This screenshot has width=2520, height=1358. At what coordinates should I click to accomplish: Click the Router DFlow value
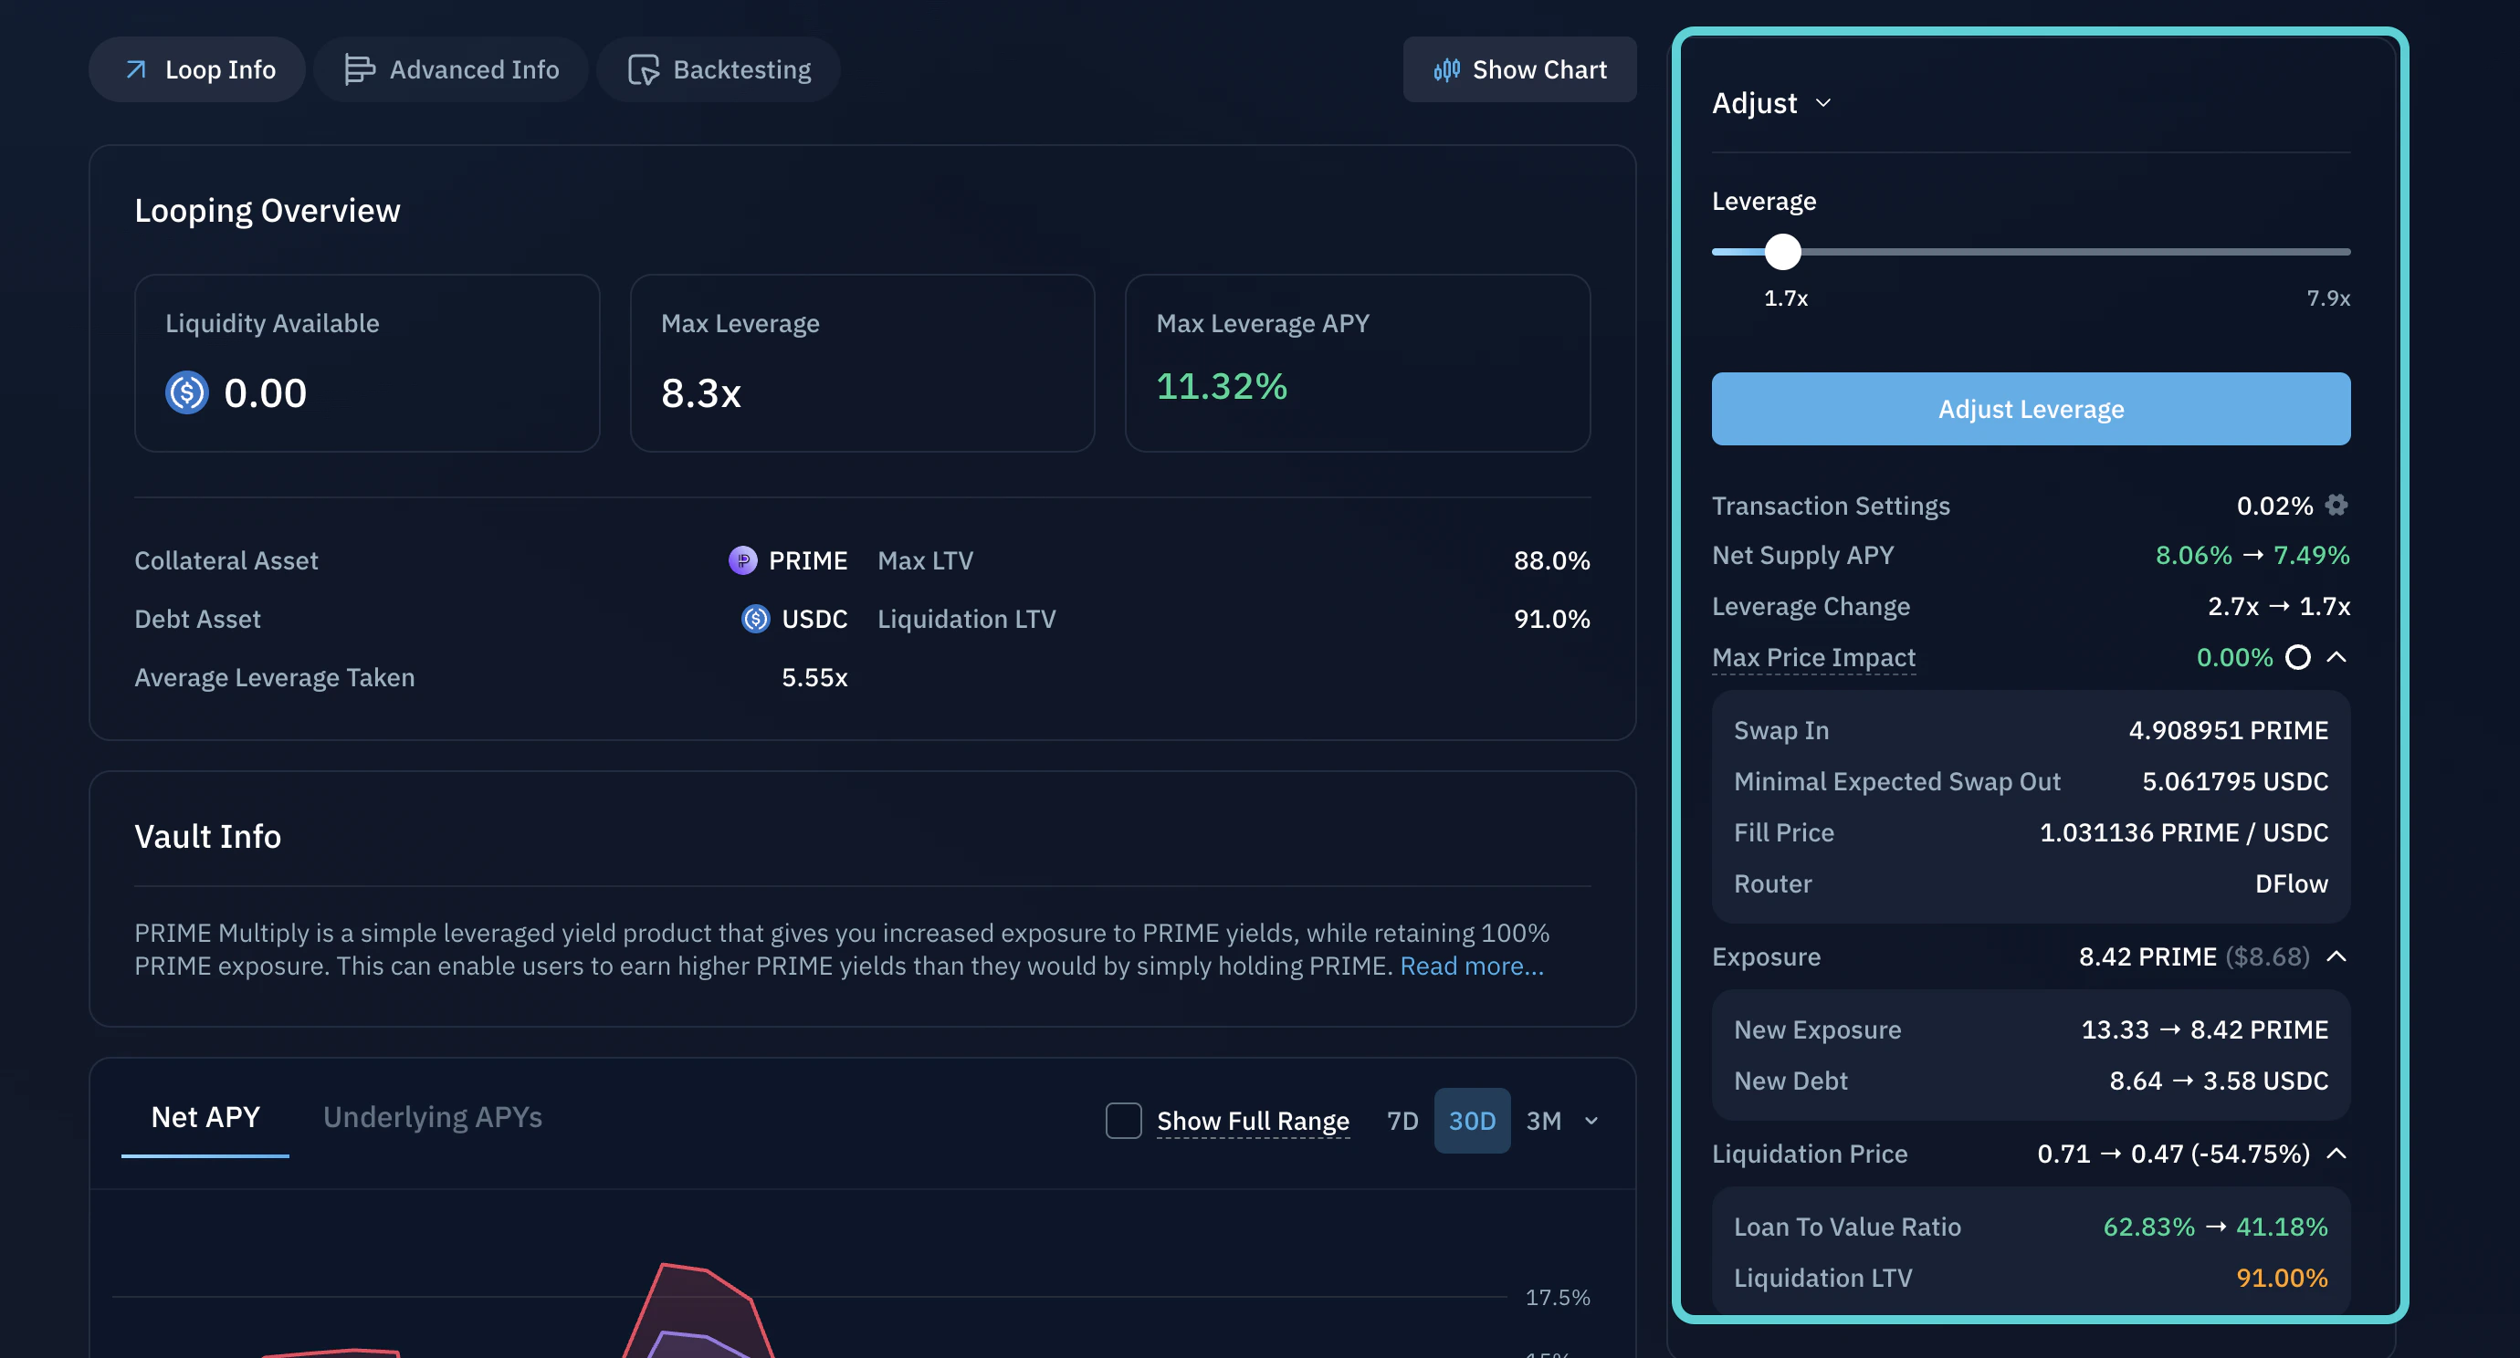[x=2291, y=883]
